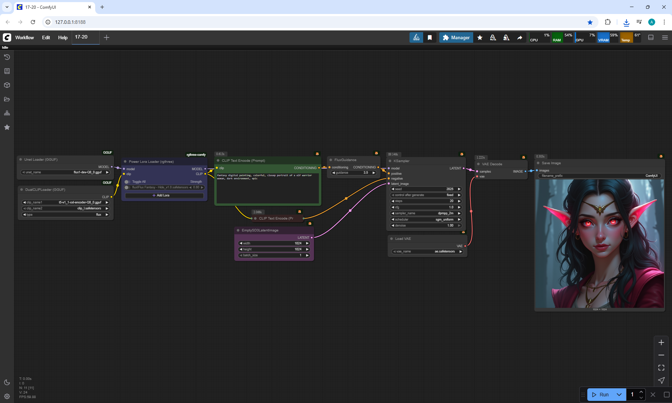Switch on Toggle All loras
Screen dimensions: 672x403
tap(127, 182)
